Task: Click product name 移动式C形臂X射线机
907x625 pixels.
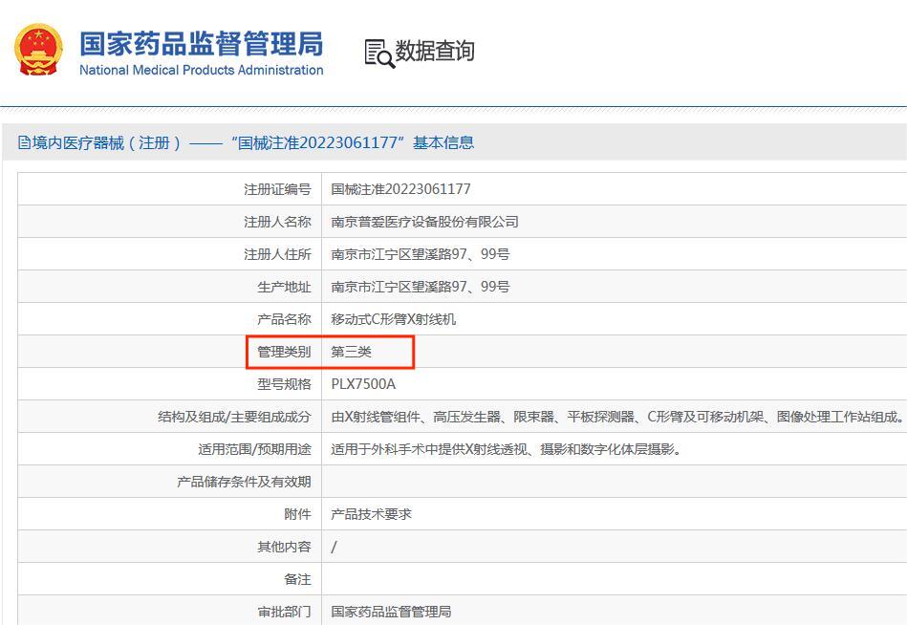Action: 395,318
